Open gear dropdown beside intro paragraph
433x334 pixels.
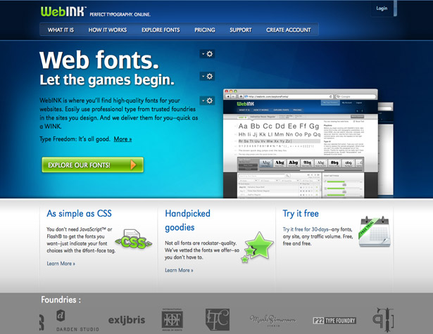coord(207,101)
